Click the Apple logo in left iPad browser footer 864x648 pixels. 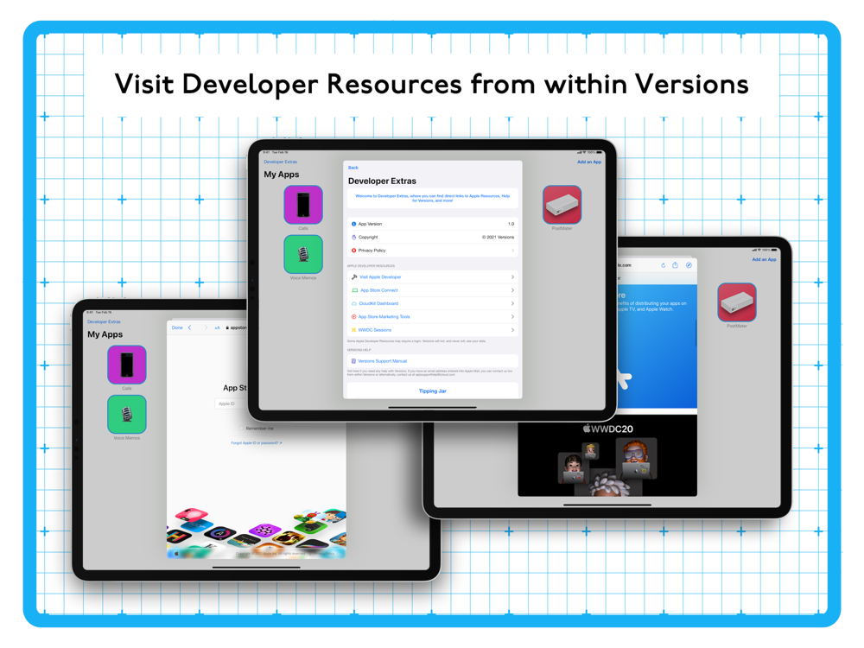point(176,554)
